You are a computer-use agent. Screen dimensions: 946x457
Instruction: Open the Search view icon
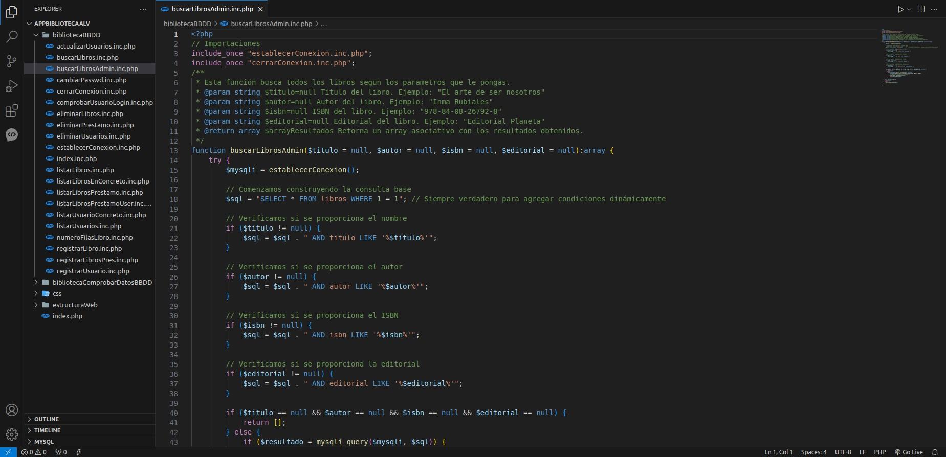pyautogui.click(x=11, y=37)
